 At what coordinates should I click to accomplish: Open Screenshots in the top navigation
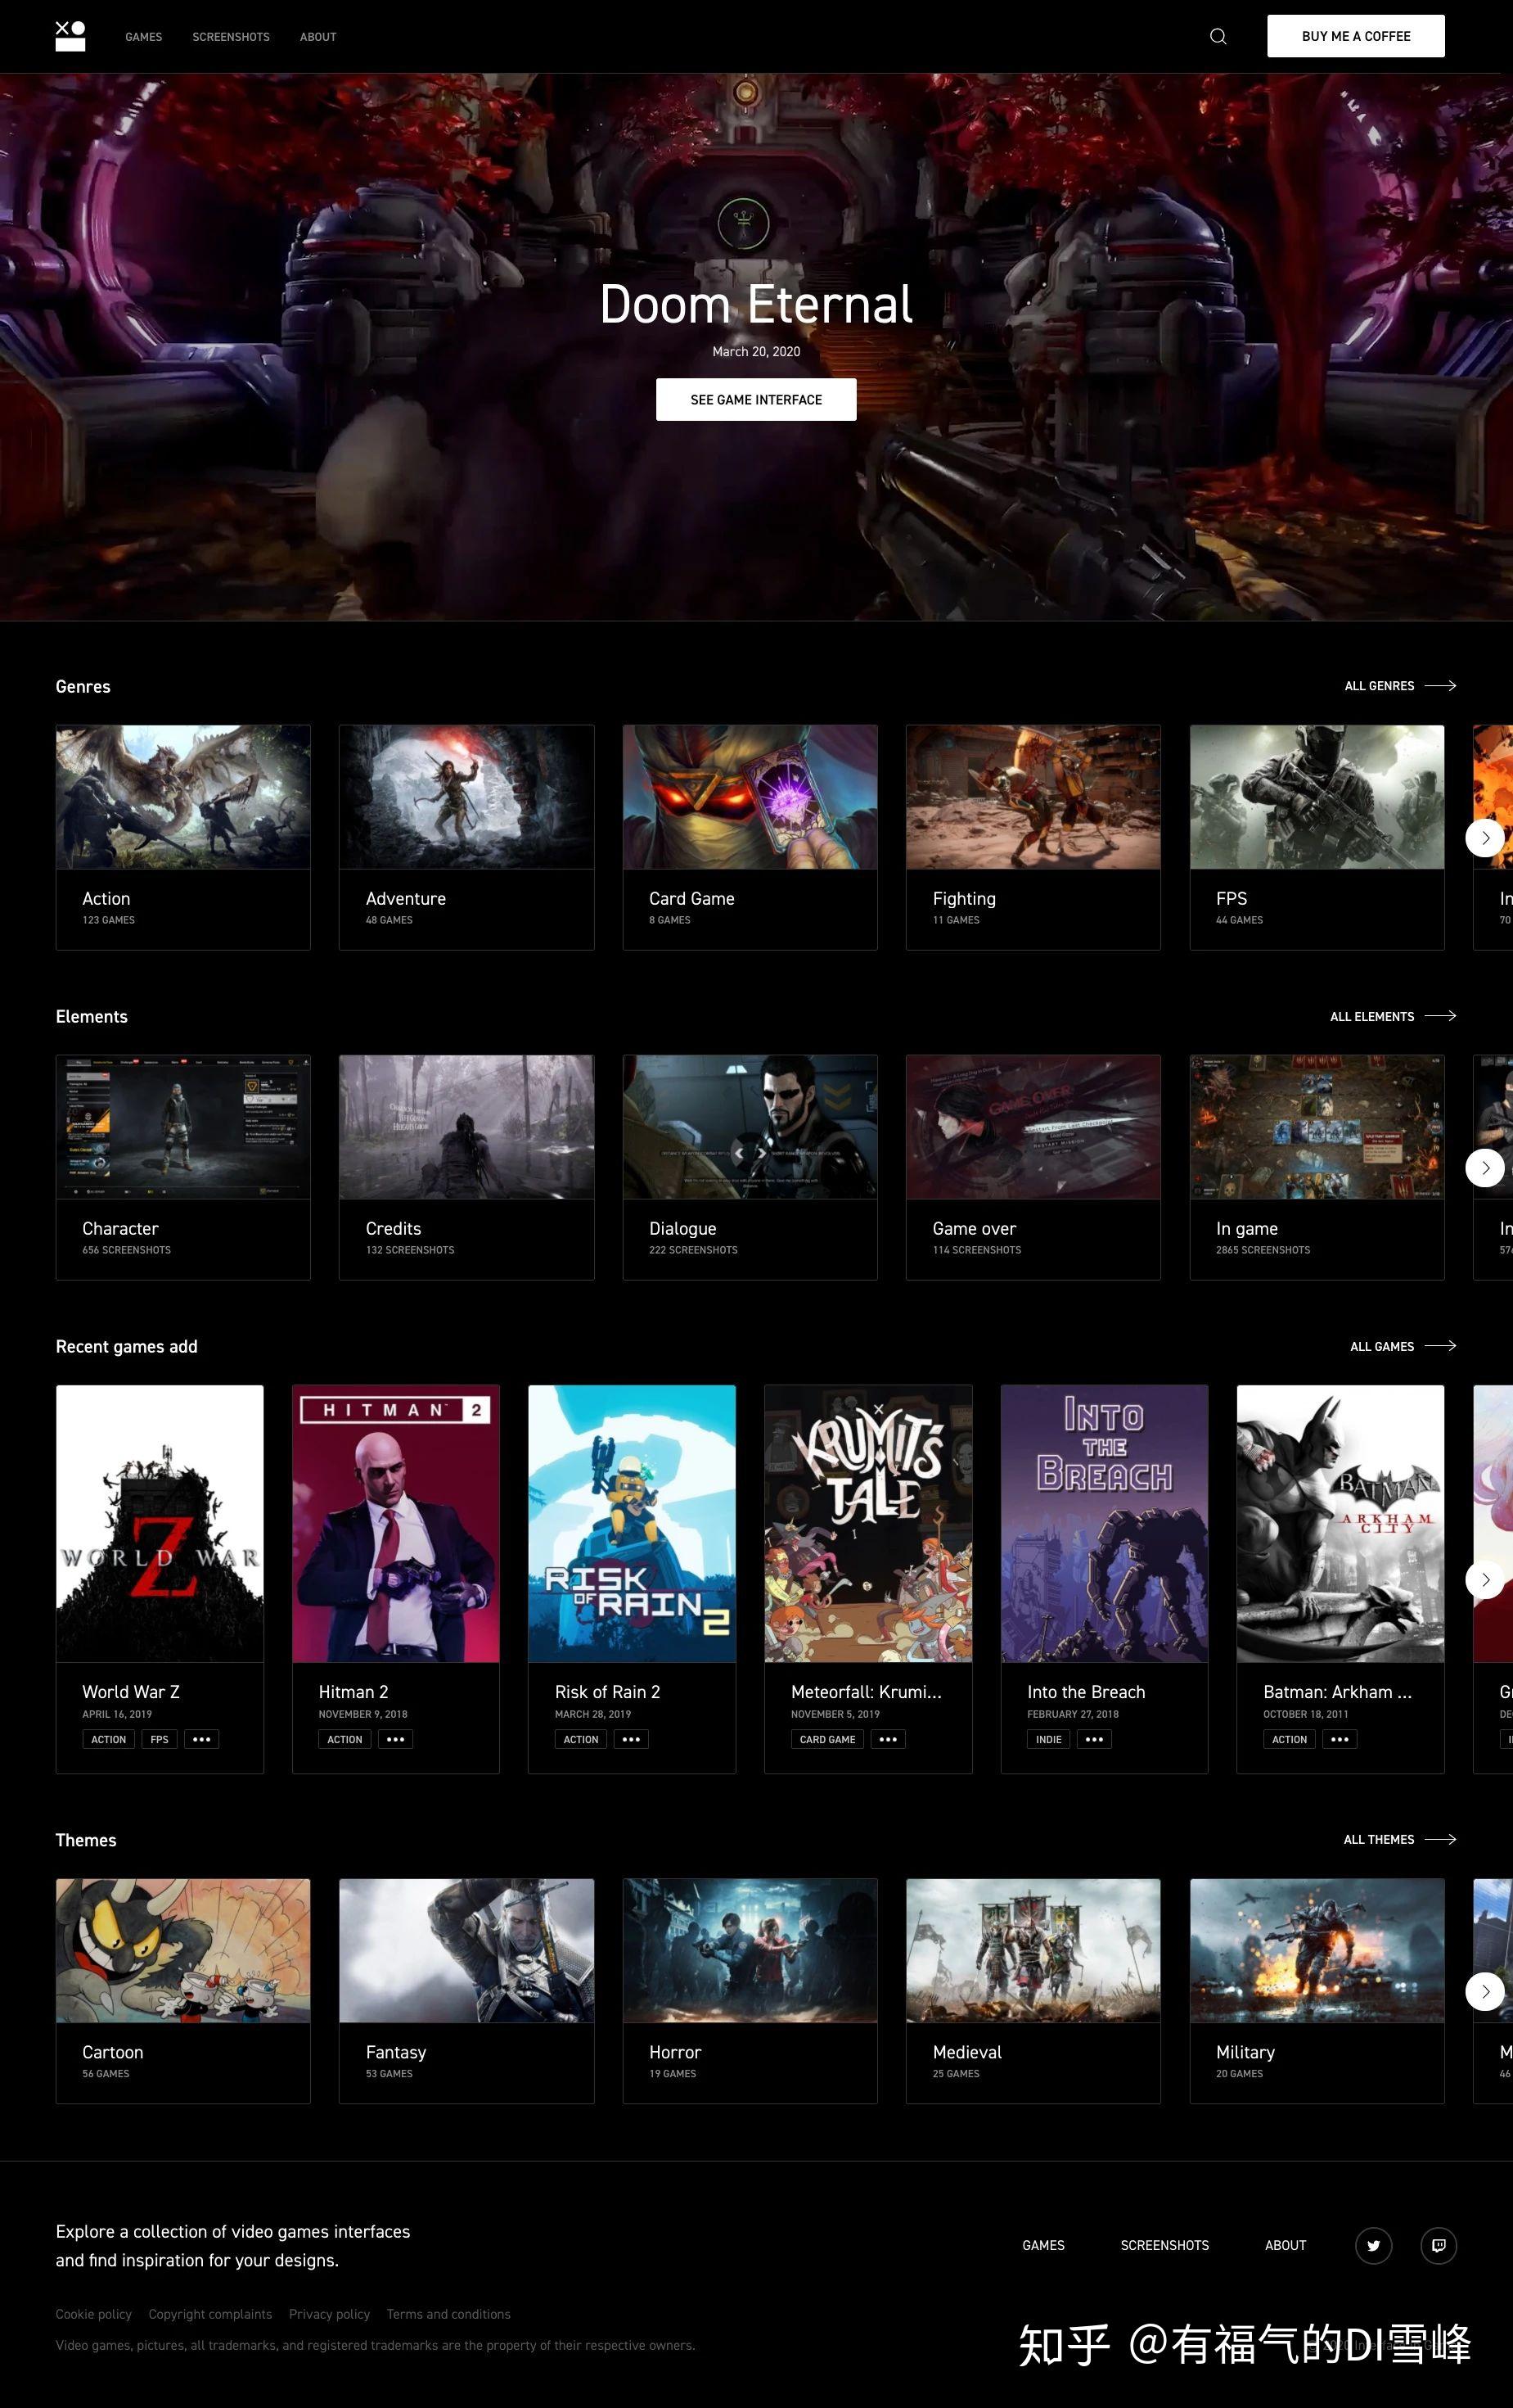[231, 37]
